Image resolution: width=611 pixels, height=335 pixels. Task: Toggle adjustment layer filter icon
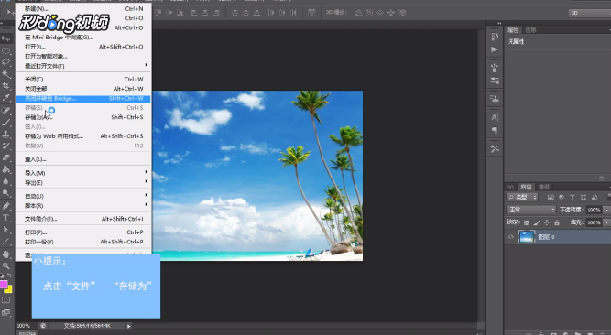(x=562, y=197)
